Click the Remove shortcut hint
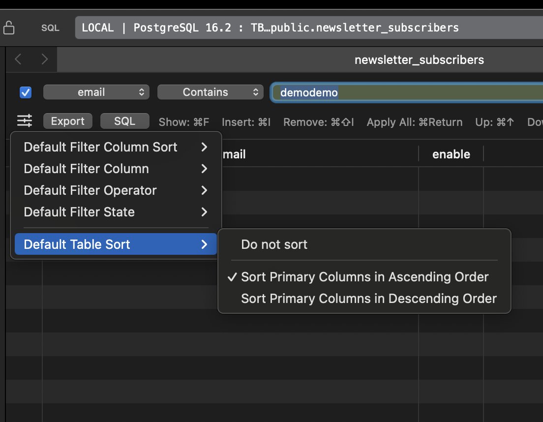 (x=319, y=122)
